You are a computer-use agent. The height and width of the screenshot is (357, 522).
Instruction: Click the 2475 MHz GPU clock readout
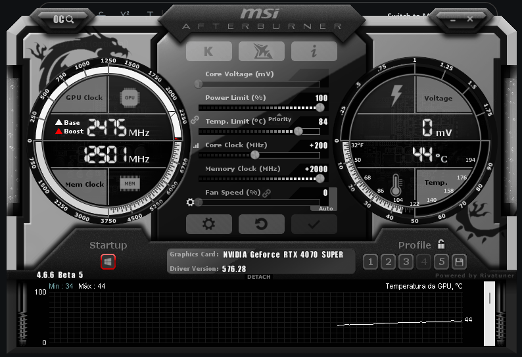(x=118, y=128)
